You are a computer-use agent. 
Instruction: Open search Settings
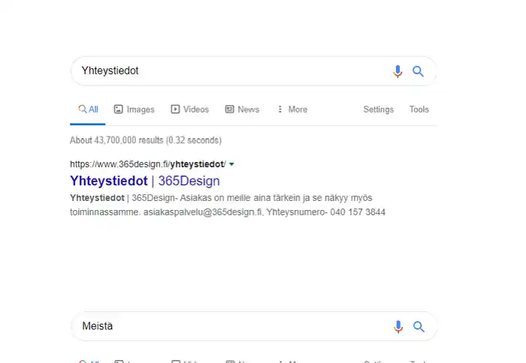379,109
